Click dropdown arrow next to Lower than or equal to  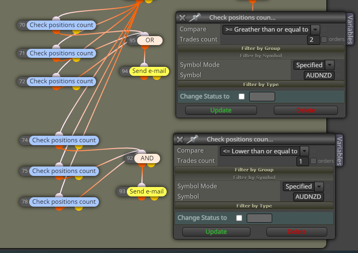click(x=304, y=151)
